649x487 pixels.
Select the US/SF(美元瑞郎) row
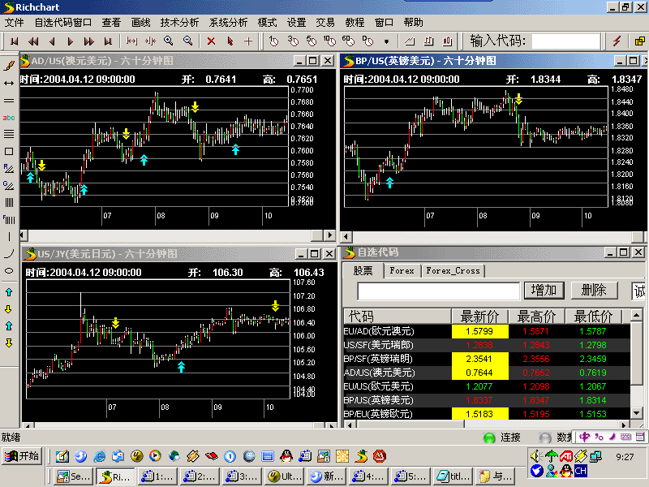tap(487, 345)
